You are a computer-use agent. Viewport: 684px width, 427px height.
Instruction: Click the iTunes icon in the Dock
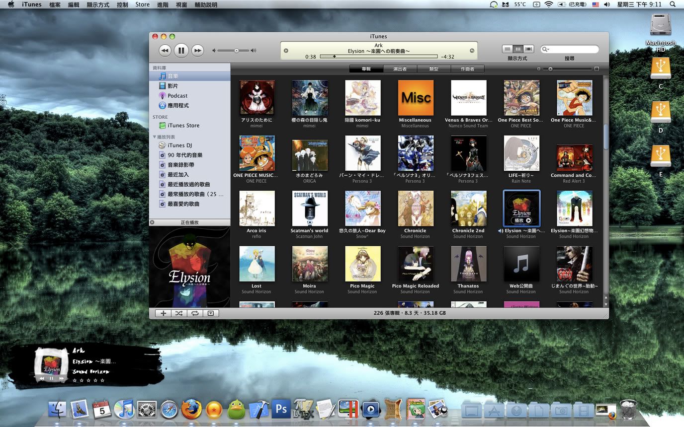(124, 410)
